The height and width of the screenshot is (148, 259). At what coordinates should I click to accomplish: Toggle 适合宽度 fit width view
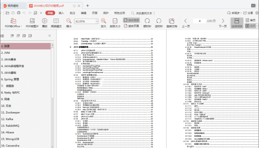[131, 20]
